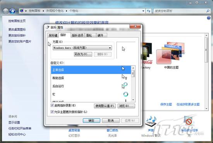Select the 帮助选择 pointer list item

point(91,78)
